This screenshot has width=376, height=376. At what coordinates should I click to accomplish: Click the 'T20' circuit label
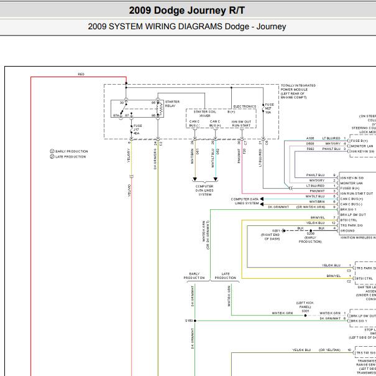[244, 151]
